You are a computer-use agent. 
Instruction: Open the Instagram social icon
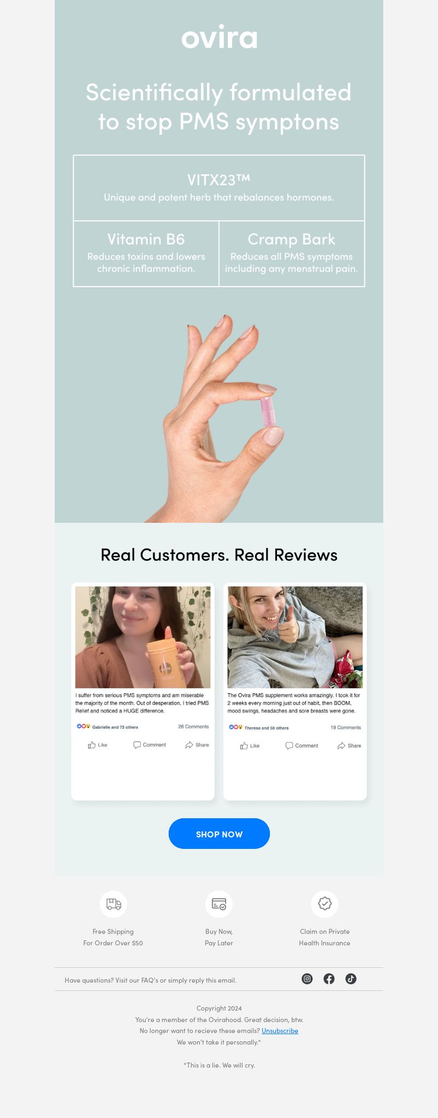307,979
